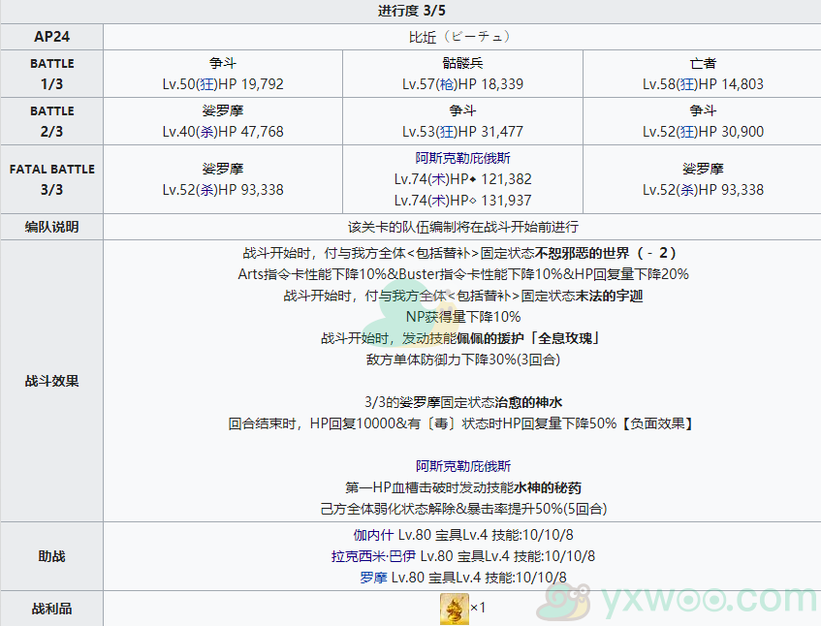The width and height of the screenshot is (821, 626).
Task: Select the Lv.74 HP 131,937 line
Action: pyautogui.click(x=463, y=201)
